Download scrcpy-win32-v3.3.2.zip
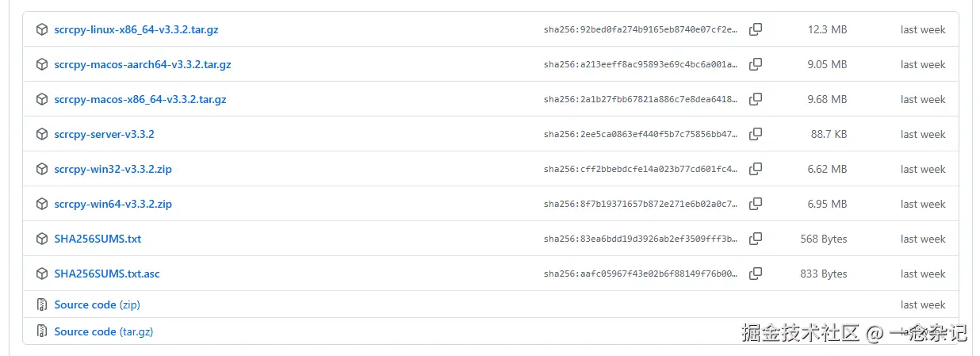980x356 pixels. tap(113, 169)
